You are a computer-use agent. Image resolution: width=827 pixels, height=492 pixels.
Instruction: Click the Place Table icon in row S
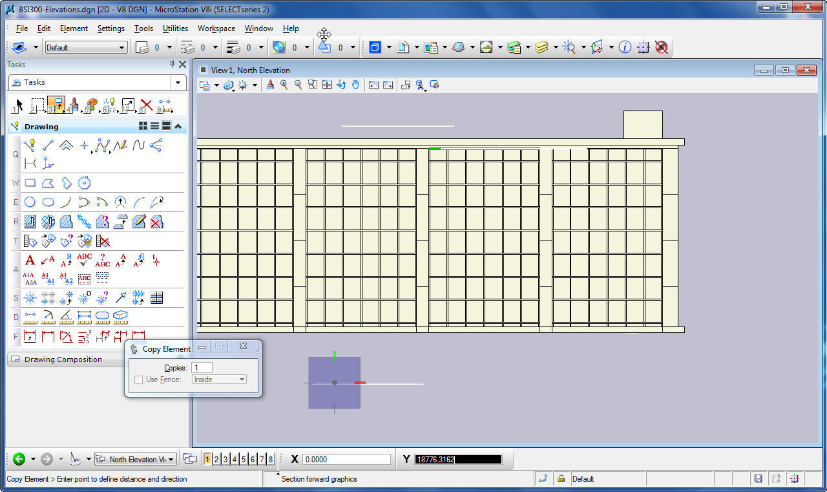[x=156, y=298]
